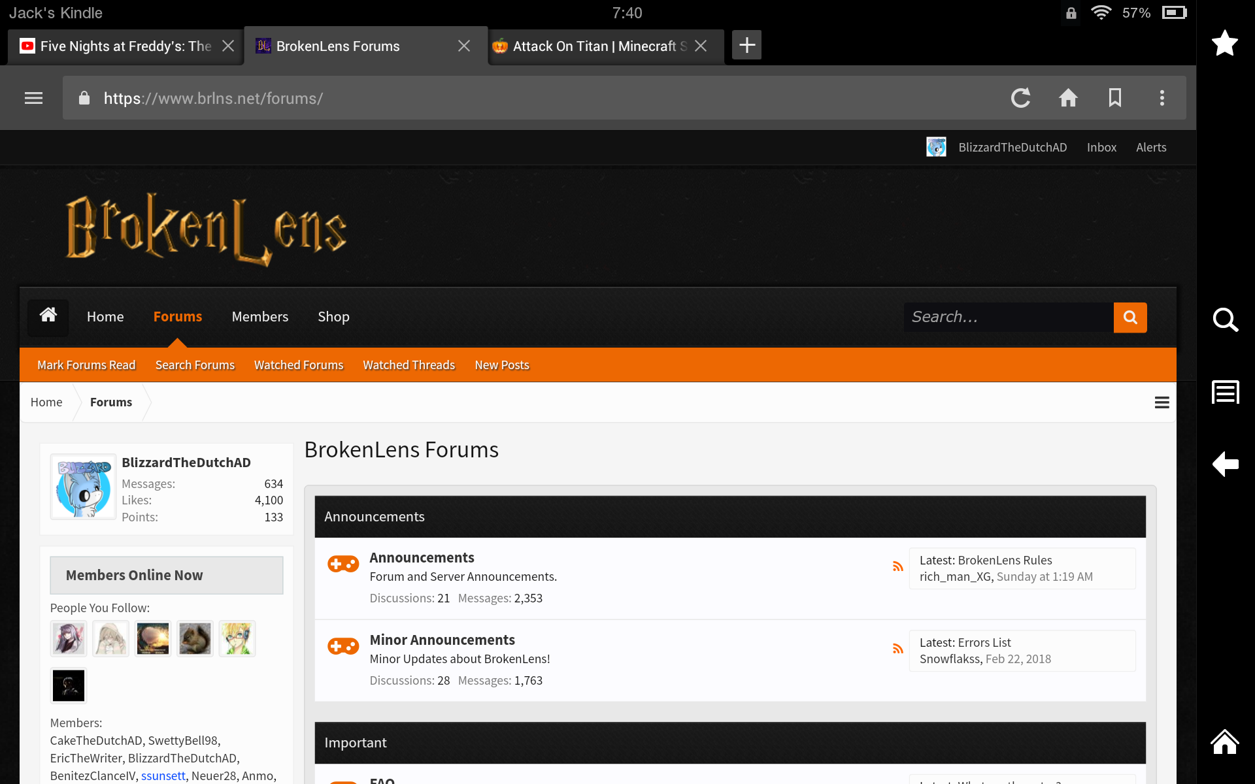Focus the forum Search input field

coord(1009,318)
